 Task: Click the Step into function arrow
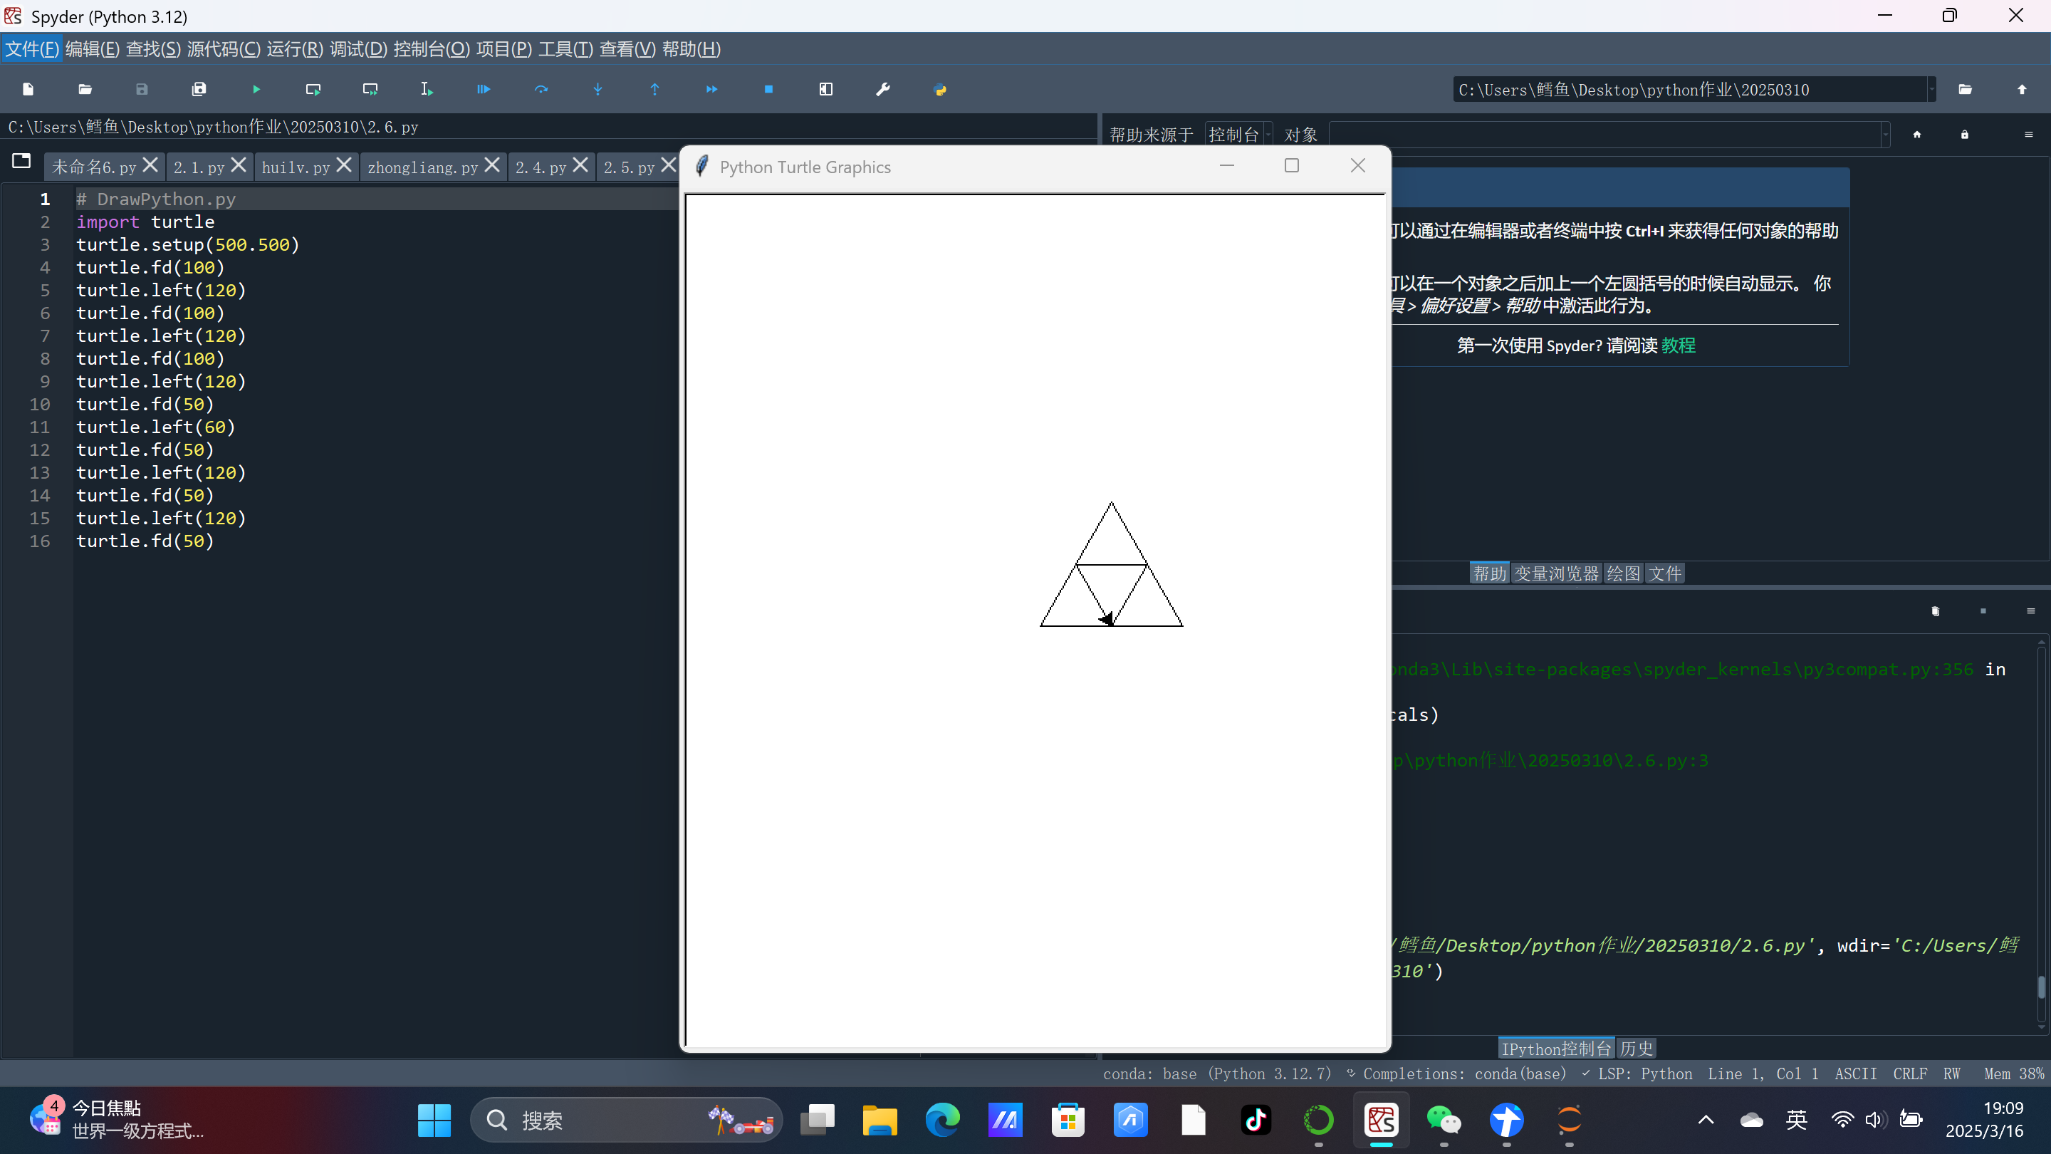click(x=597, y=89)
